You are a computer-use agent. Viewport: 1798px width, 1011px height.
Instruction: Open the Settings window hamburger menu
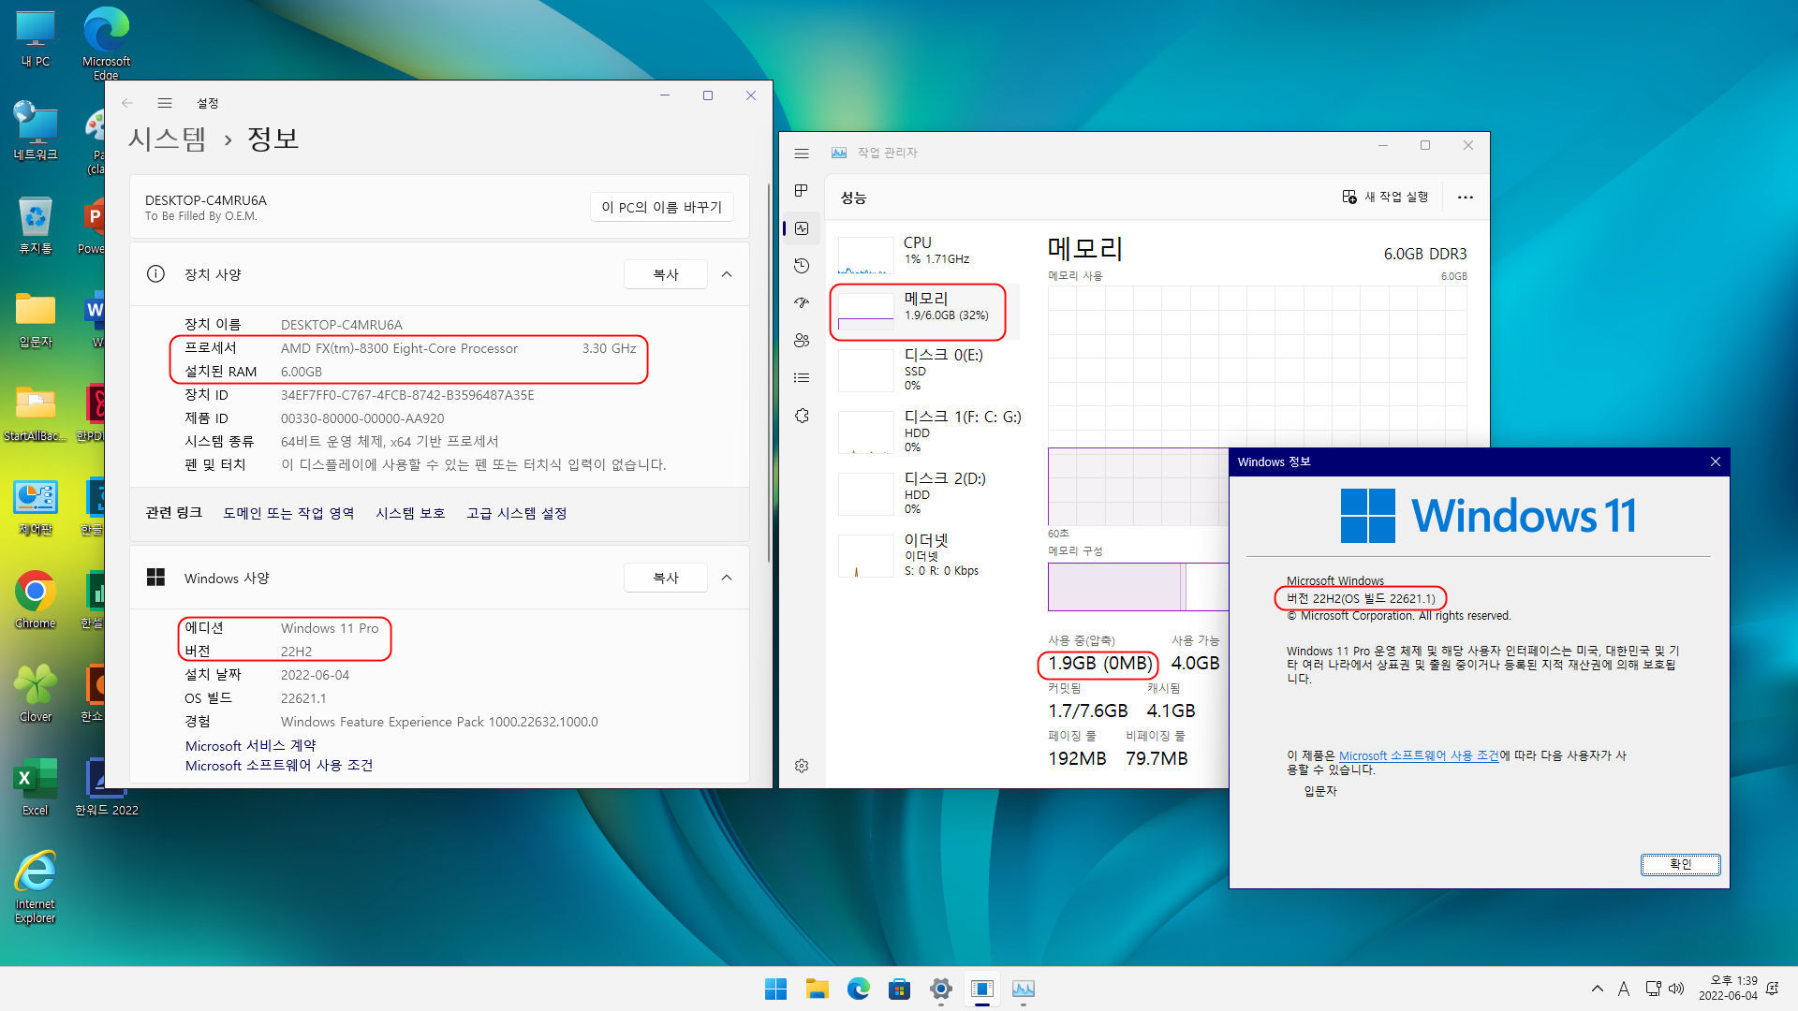click(165, 103)
